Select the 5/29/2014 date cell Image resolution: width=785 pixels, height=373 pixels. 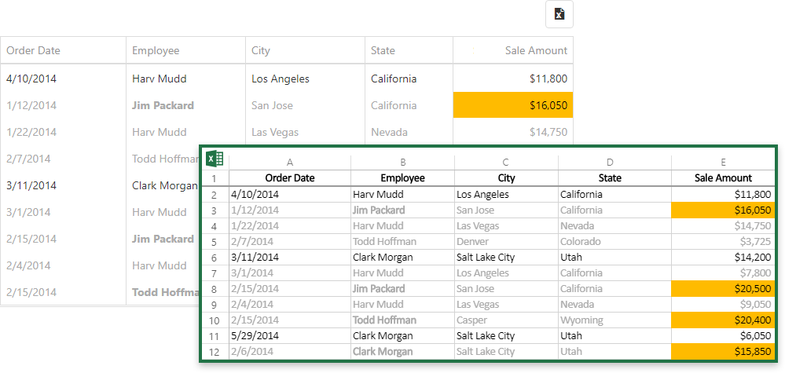(289, 336)
